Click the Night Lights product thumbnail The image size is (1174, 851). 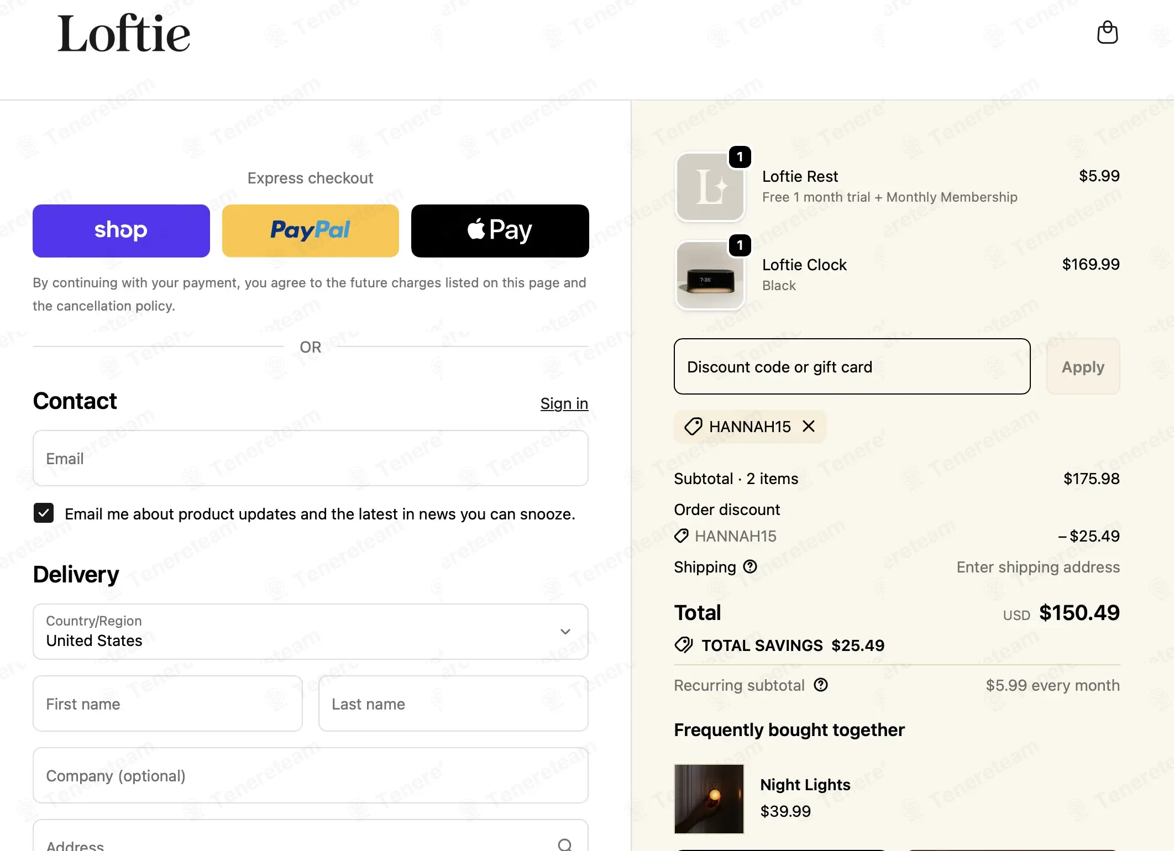pos(709,799)
